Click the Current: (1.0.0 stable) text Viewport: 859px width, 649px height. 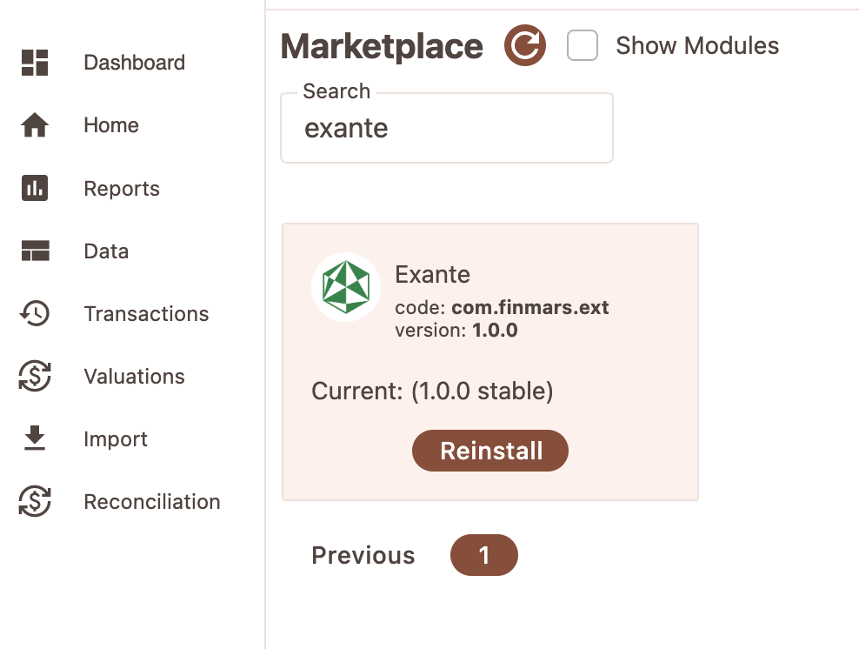(x=432, y=391)
